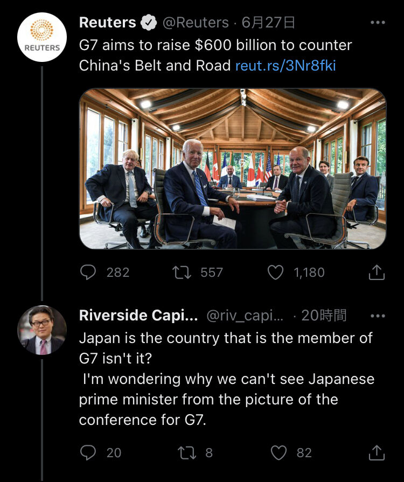Share the Riverside Capital reply

pyautogui.click(x=377, y=452)
